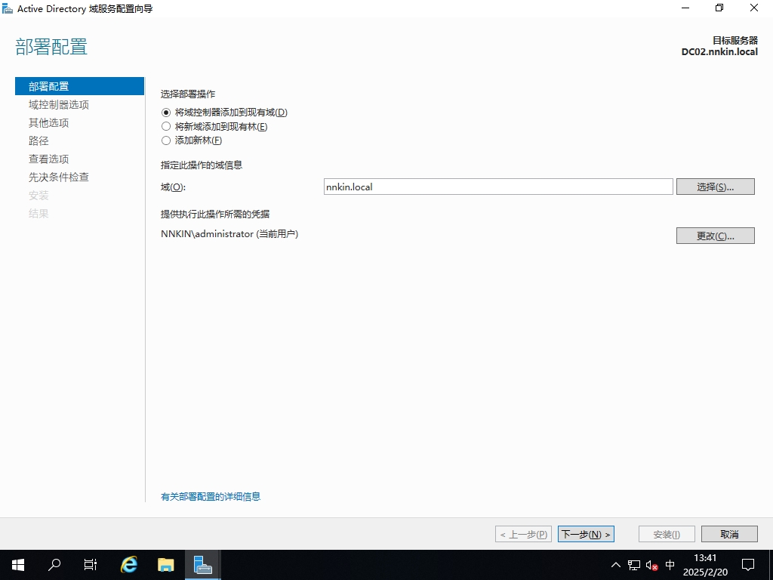The width and height of the screenshot is (773, 580).
Task: Open 有关部署配置的详细信息 link
Action: [211, 496]
